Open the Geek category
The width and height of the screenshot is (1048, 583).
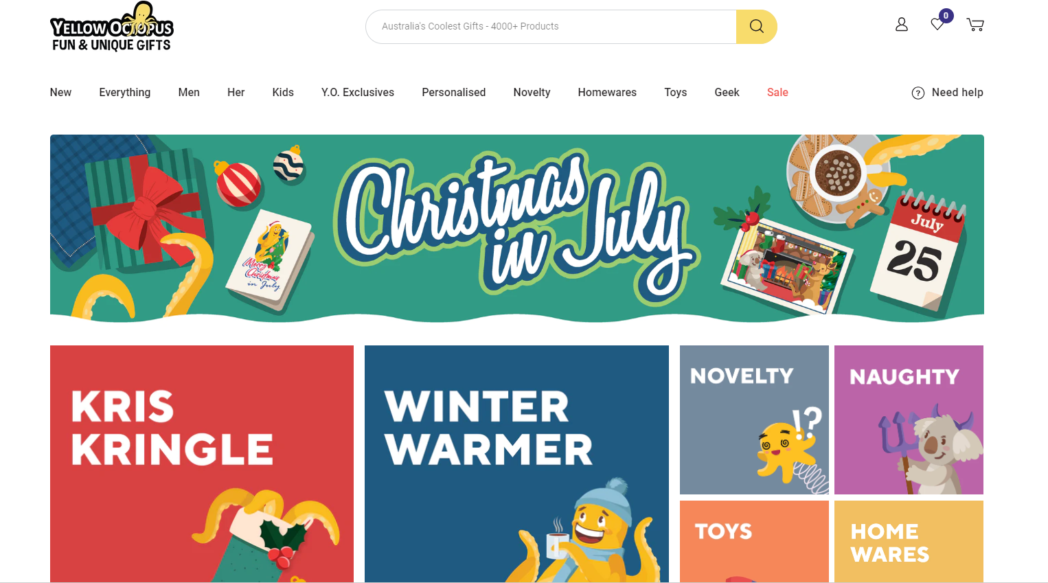(727, 92)
